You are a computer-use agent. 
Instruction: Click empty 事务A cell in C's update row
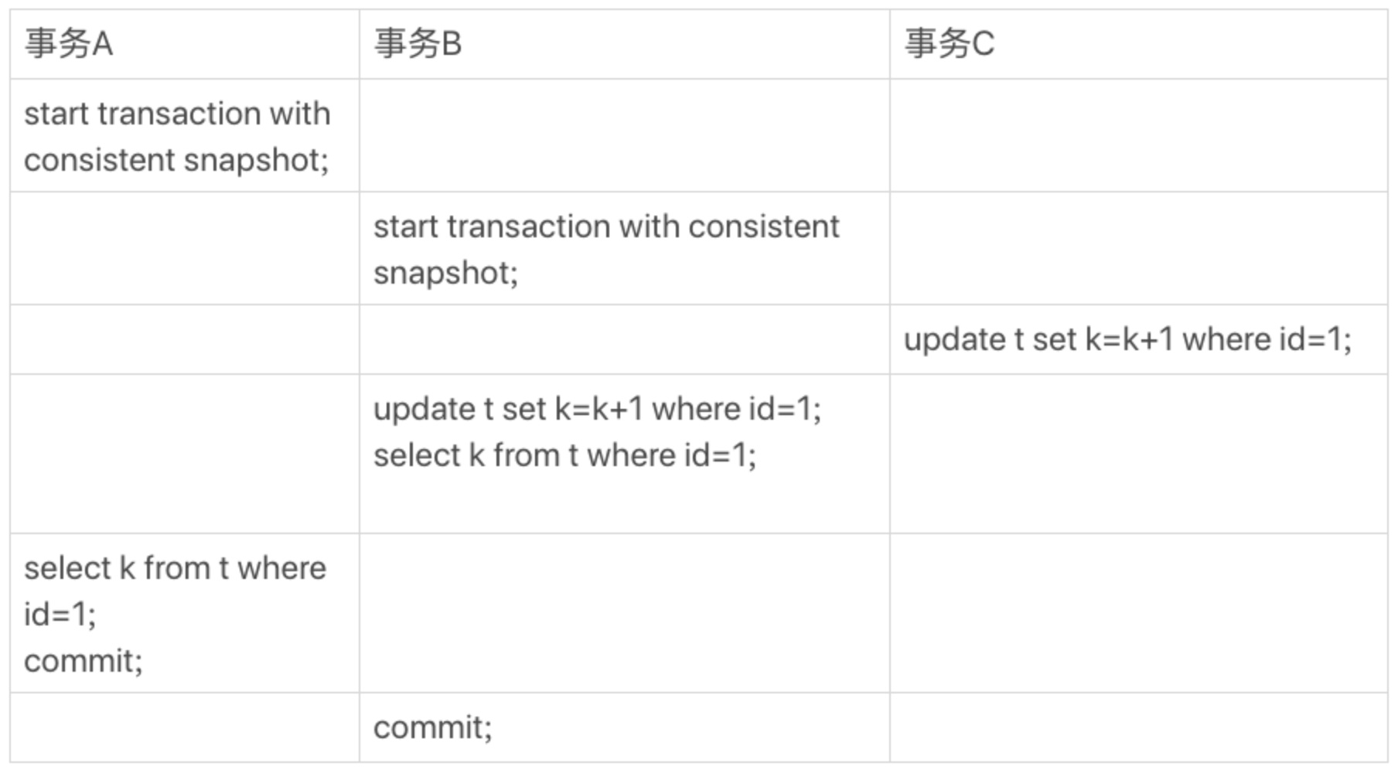[x=185, y=339]
